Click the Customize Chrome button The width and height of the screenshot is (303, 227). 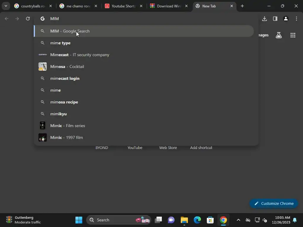coord(274,203)
